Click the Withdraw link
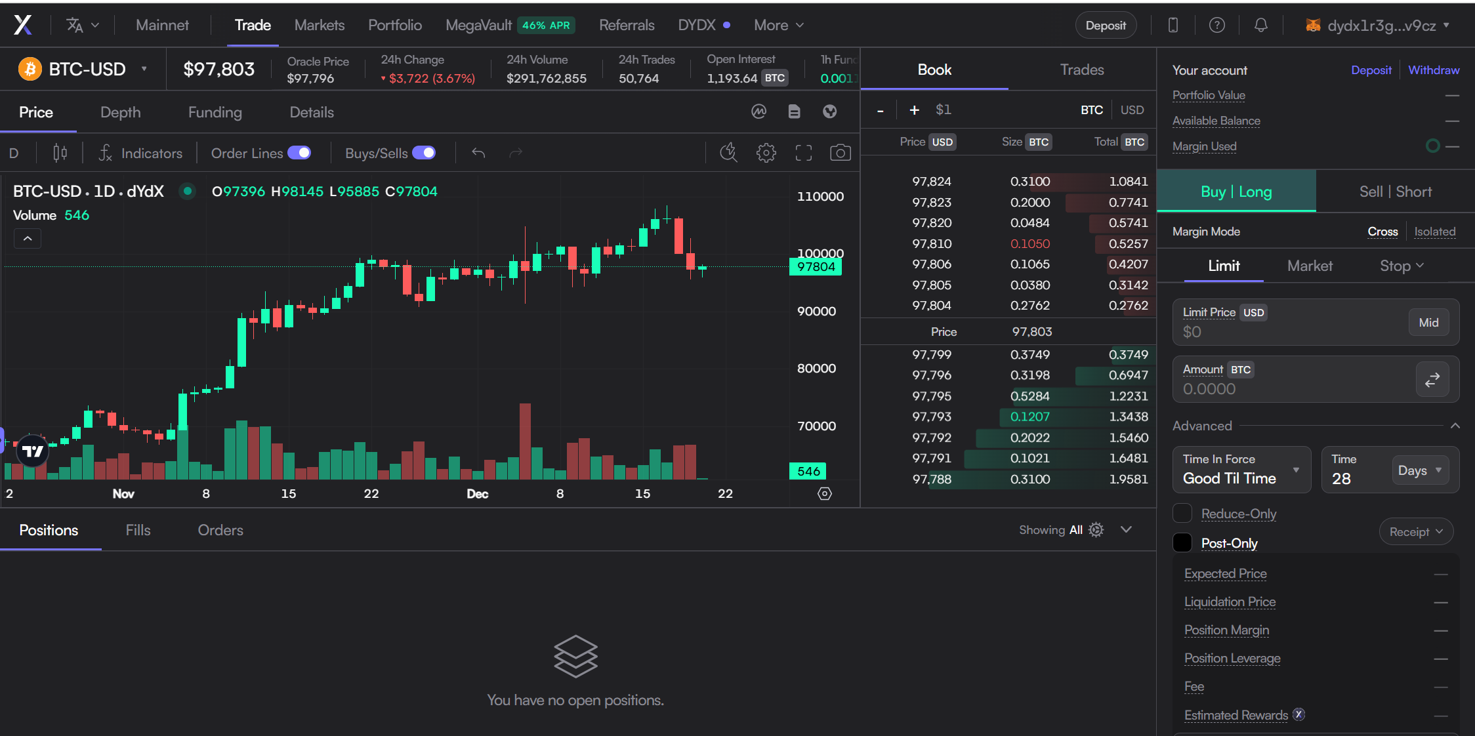The width and height of the screenshot is (1475, 736). [x=1434, y=70]
